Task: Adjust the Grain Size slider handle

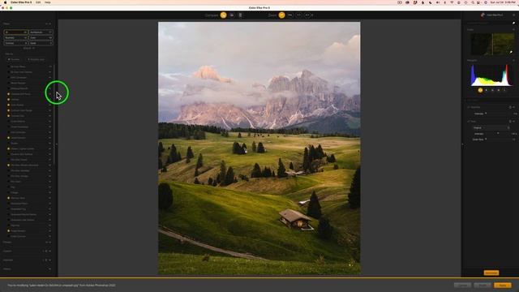Action: [x=486, y=139]
